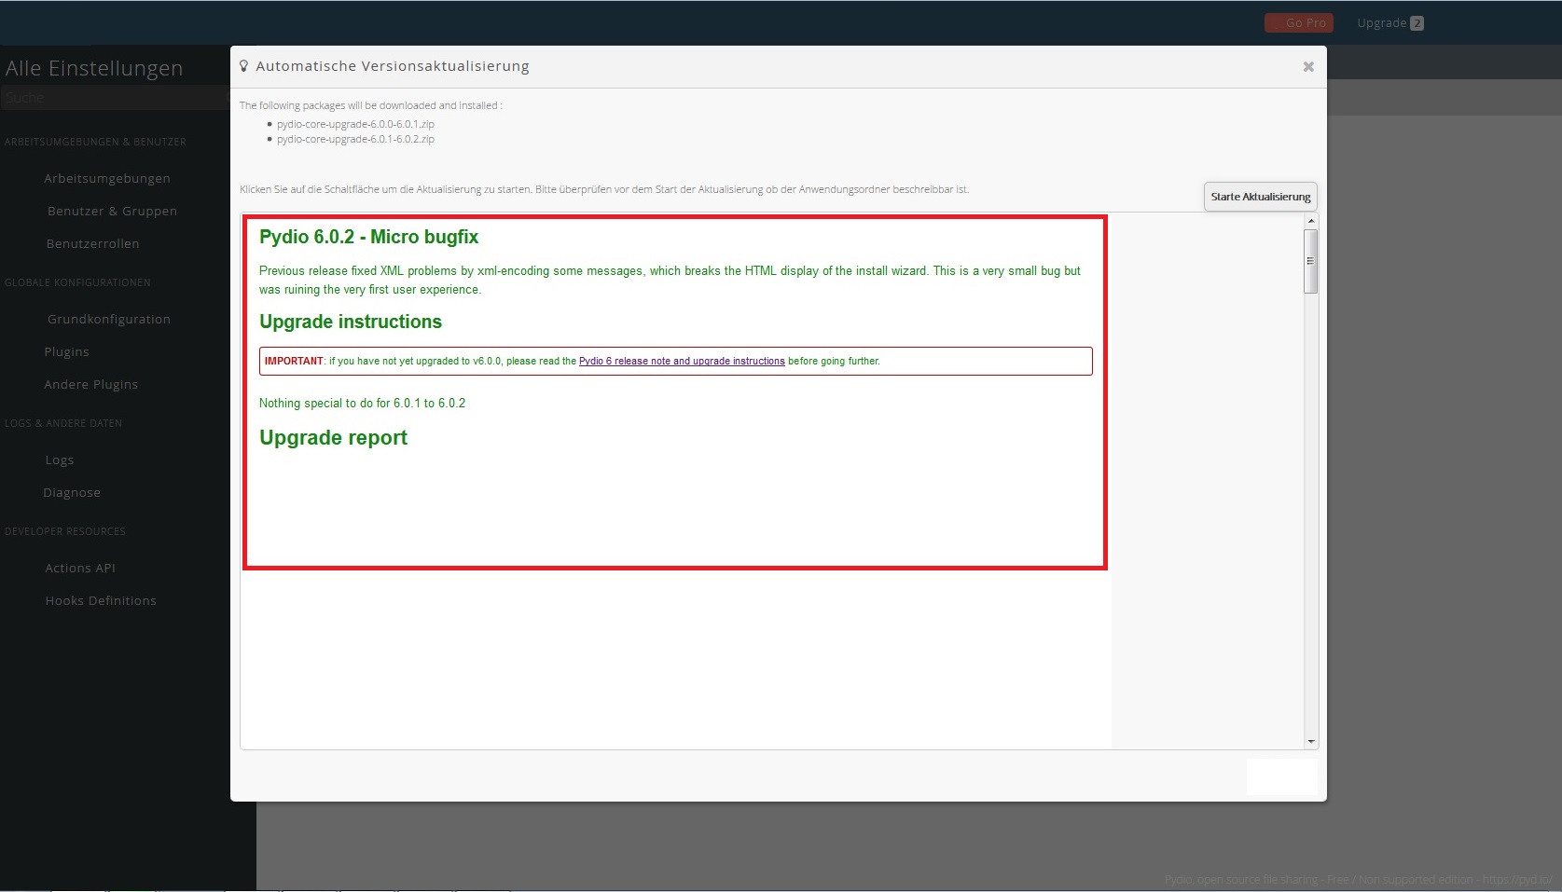Click Upgrade report heading
The image size is (1562, 892).
coord(333,438)
